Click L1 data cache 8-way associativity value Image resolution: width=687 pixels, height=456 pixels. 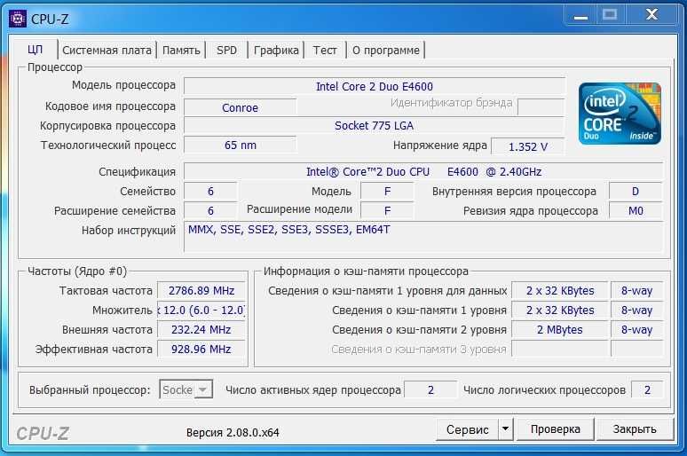(636, 290)
